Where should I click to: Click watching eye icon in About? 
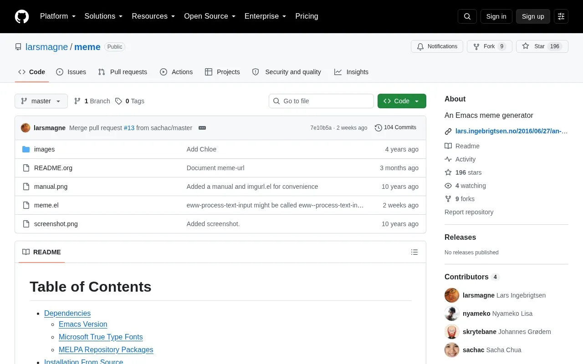[x=448, y=186]
